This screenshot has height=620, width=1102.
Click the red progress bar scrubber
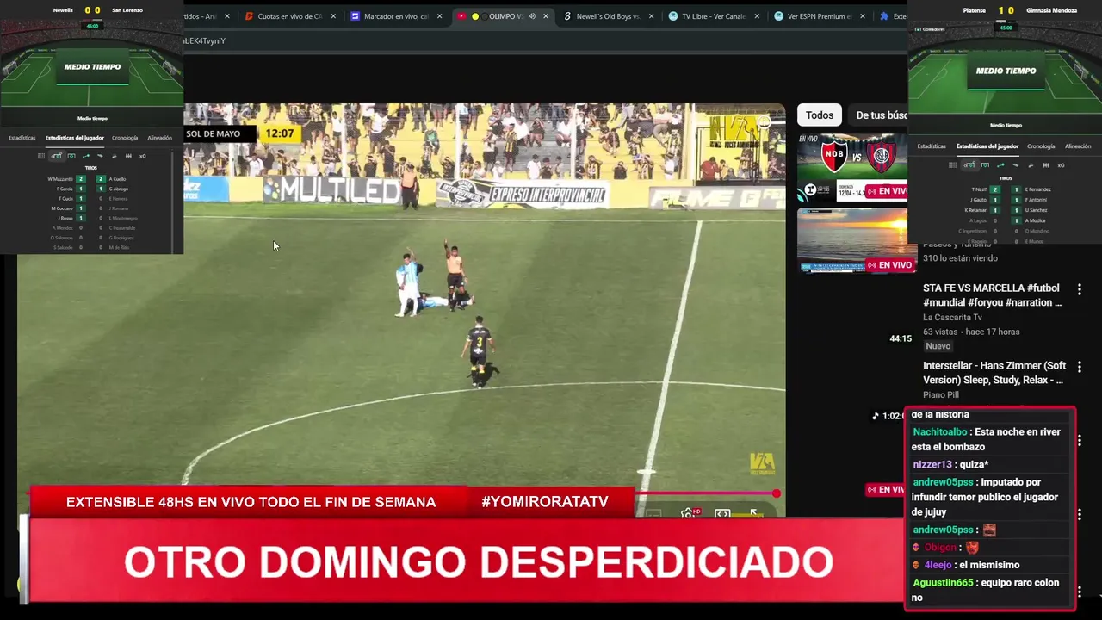(x=777, y=493)
